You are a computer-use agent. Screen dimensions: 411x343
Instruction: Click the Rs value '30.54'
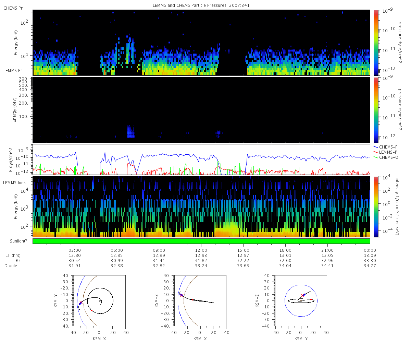pyautogui.click(x=75, y=261)
